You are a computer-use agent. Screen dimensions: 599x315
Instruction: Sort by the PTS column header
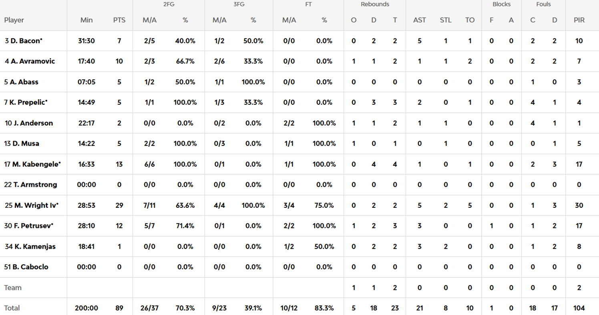tap(119, 20)
